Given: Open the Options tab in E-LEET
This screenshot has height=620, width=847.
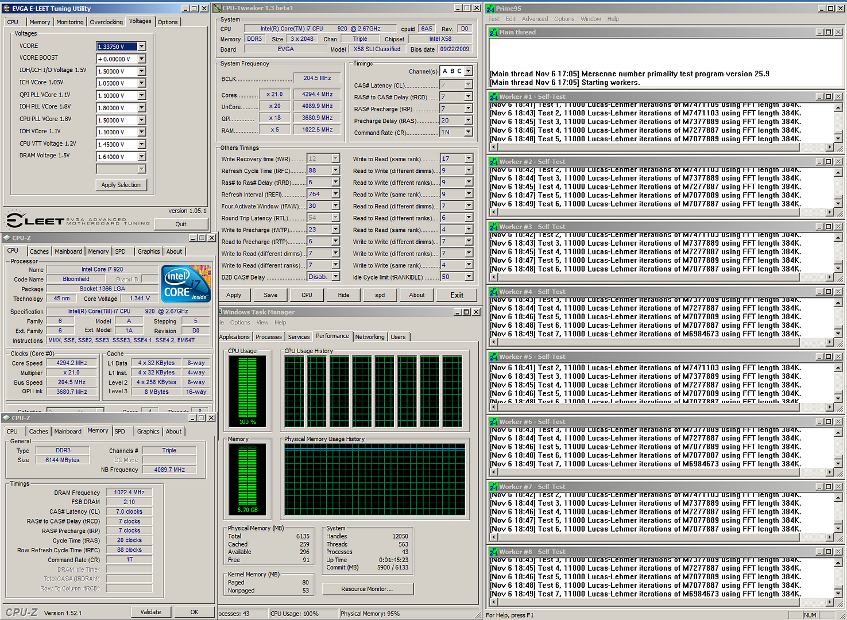Looking at the screenshot, I should [x=168, y=22].
